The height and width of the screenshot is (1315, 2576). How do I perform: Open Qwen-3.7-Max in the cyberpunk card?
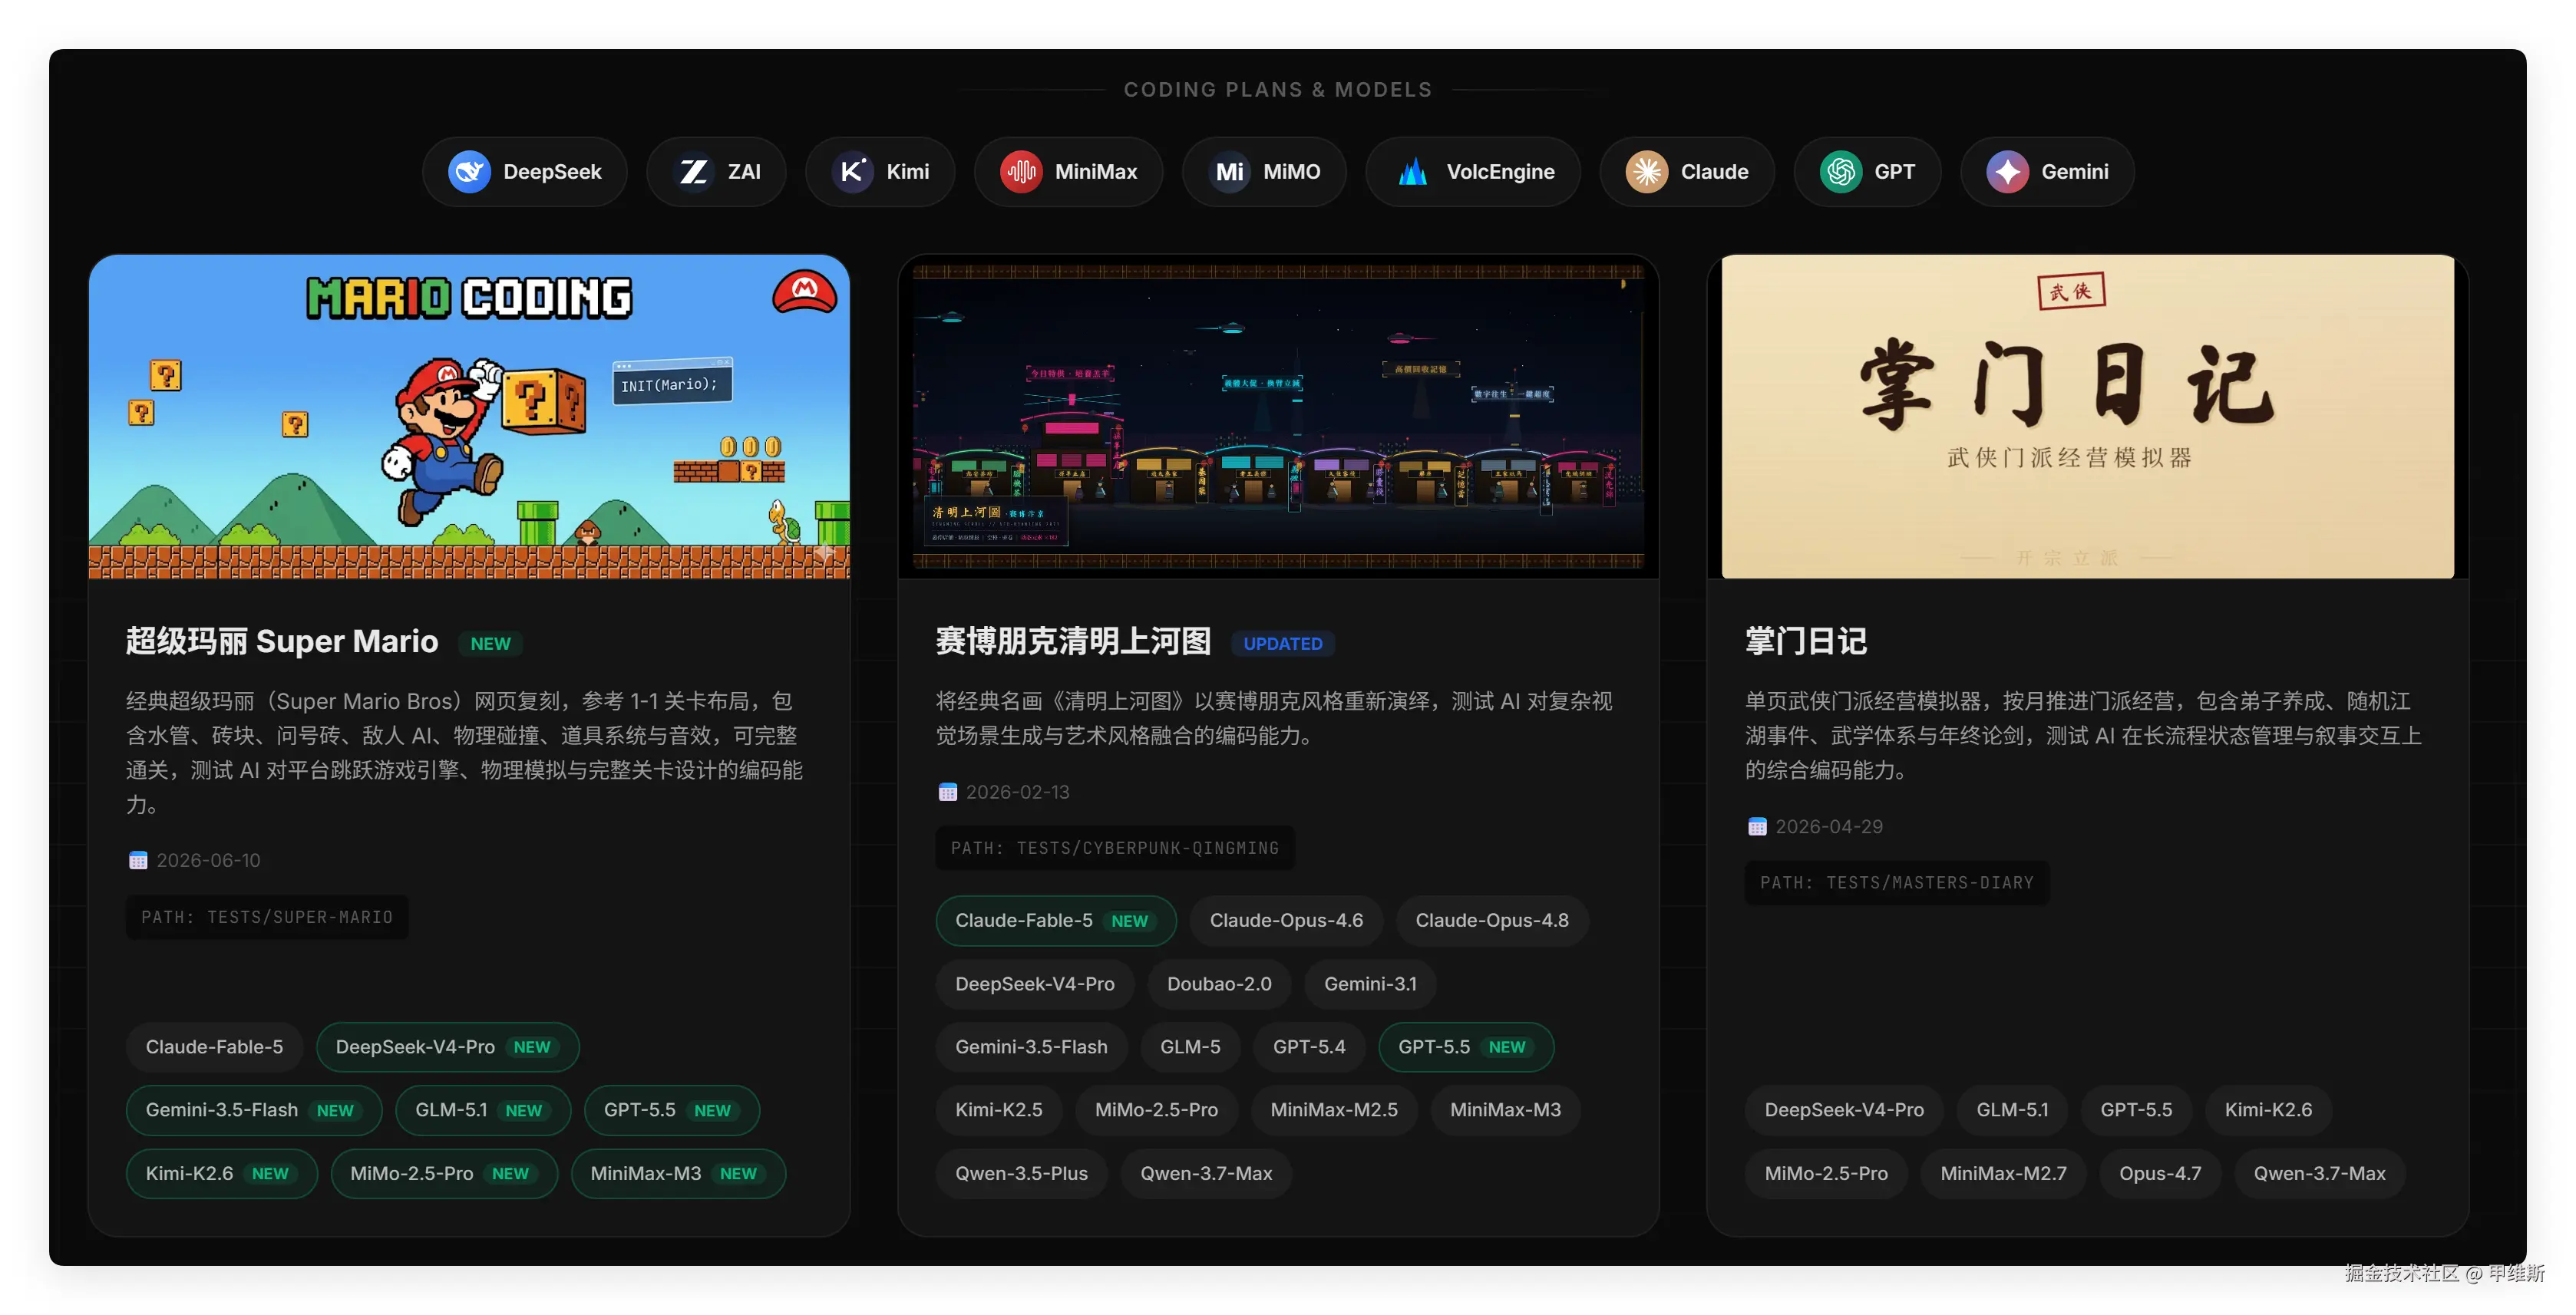point(1206,1174)
